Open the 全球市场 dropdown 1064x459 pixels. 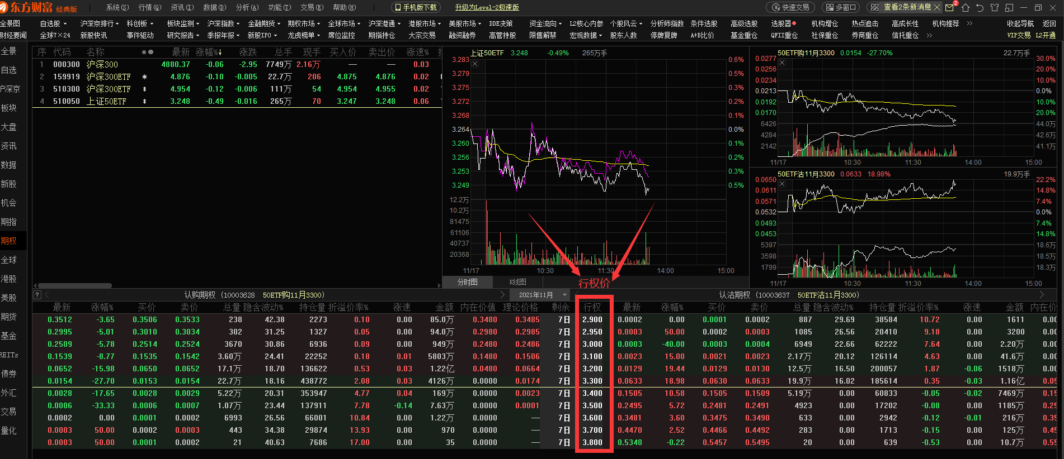point(344,23)
